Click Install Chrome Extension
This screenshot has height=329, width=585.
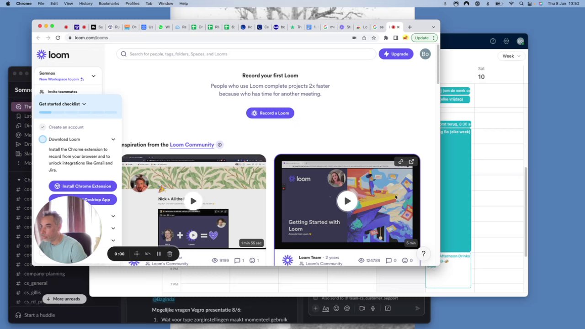pyautogui.click(x=83, y=186)
